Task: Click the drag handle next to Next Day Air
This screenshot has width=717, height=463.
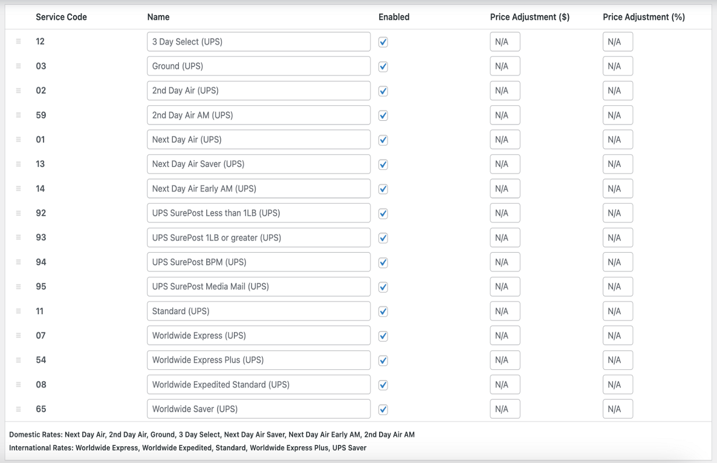Action: [x=18, y=140]
